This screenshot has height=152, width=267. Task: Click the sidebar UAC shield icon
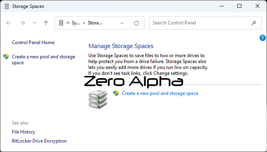[6, 57]
